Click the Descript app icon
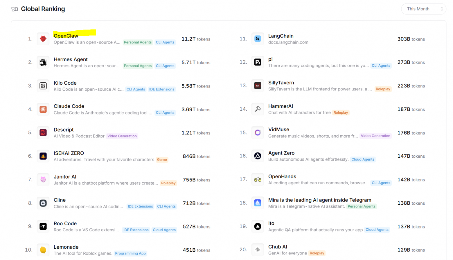This screenshot has width=453, height=260. point(43,133)
